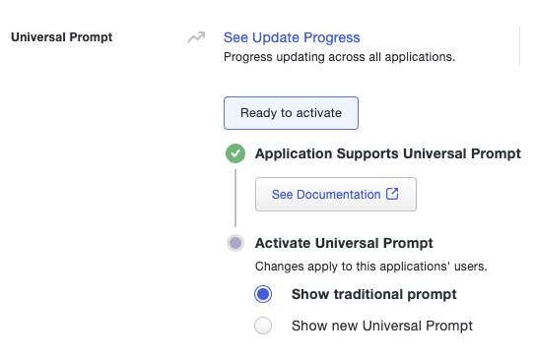Click the Application Supports Universal Prompt heading
Image resolution: width=535 pixels, height=359 pixels.
pos(388,153)
